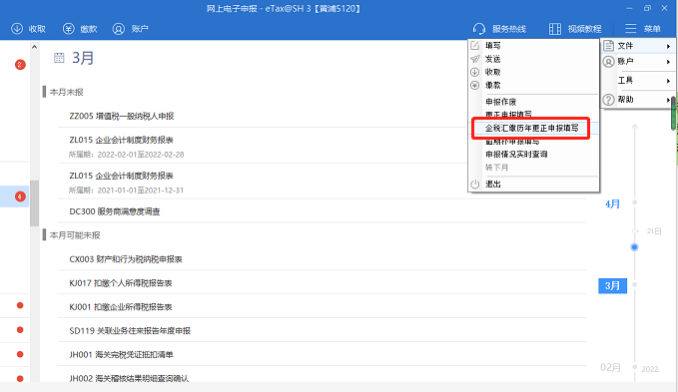Viewport: 678px width, 392px height.
Task: Click the 文件 document icon in menu
Action: pos(608,45)
